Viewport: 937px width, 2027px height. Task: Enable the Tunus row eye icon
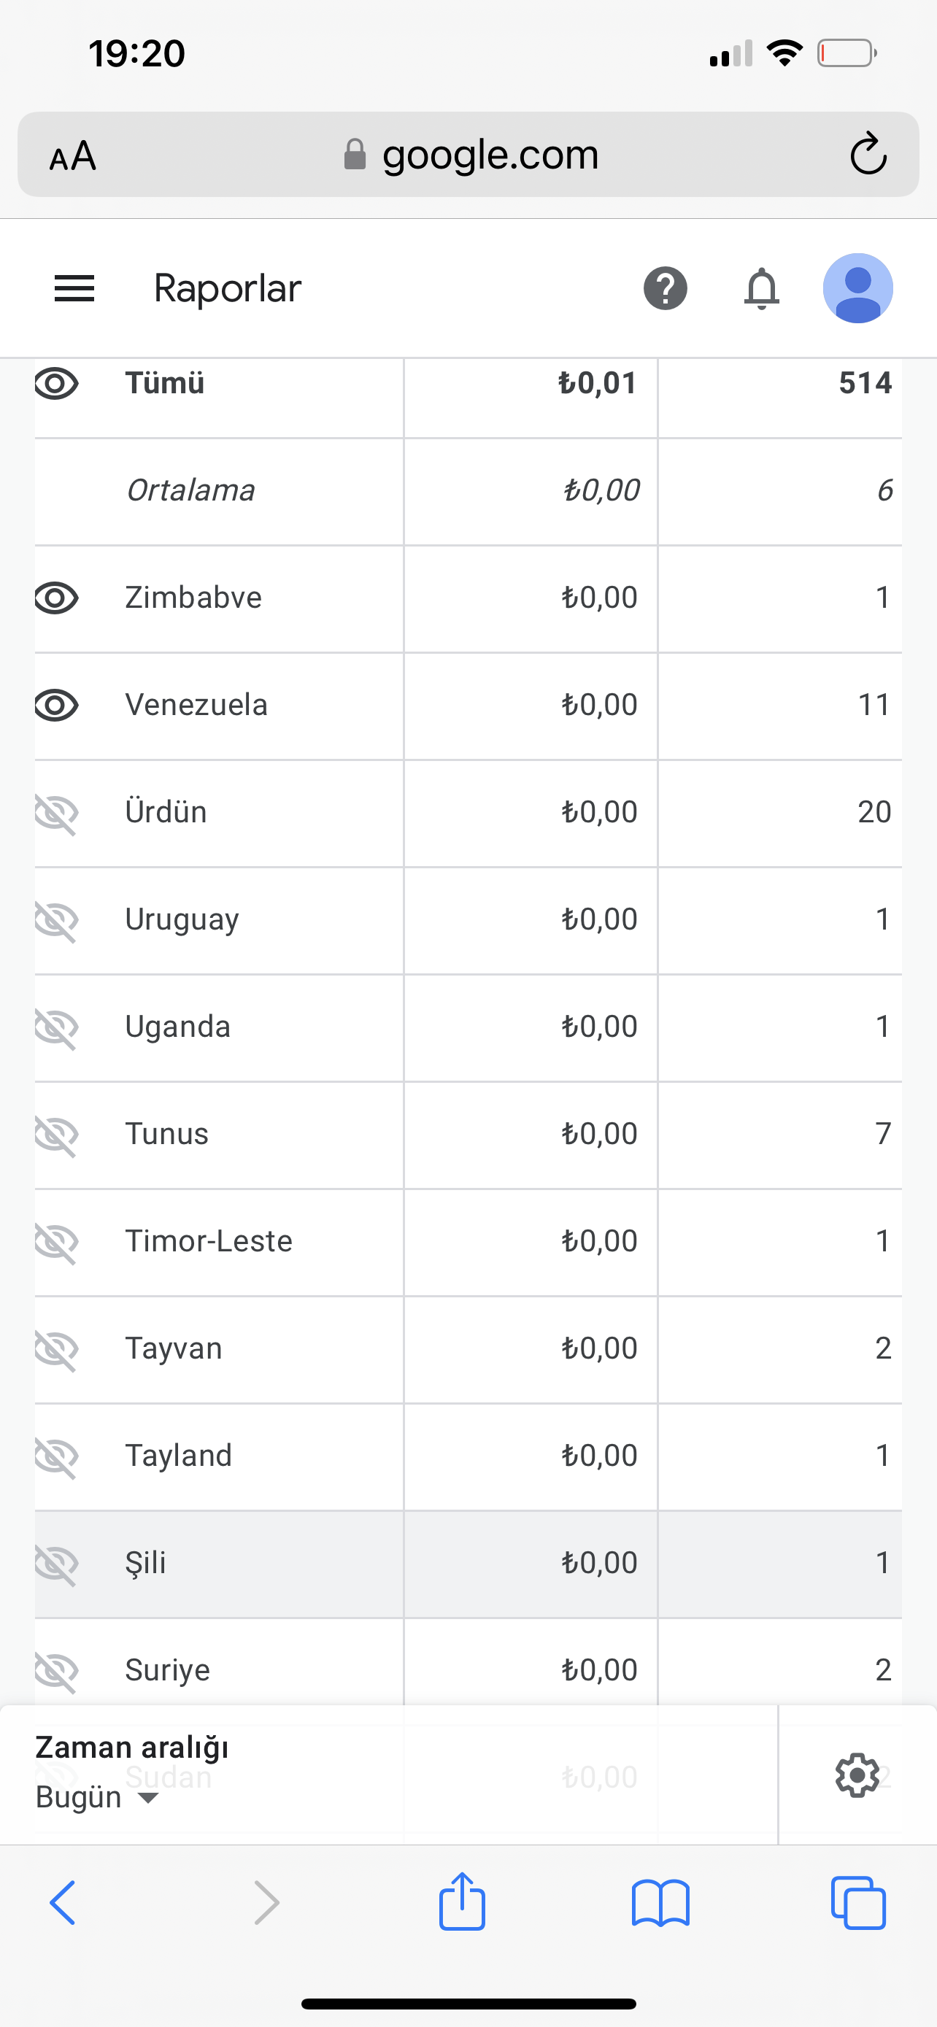point(57,1135)
